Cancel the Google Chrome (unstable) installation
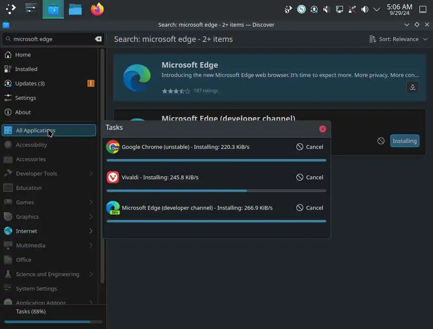Screen dimensions: 433x329 click(x=310, y=147)
